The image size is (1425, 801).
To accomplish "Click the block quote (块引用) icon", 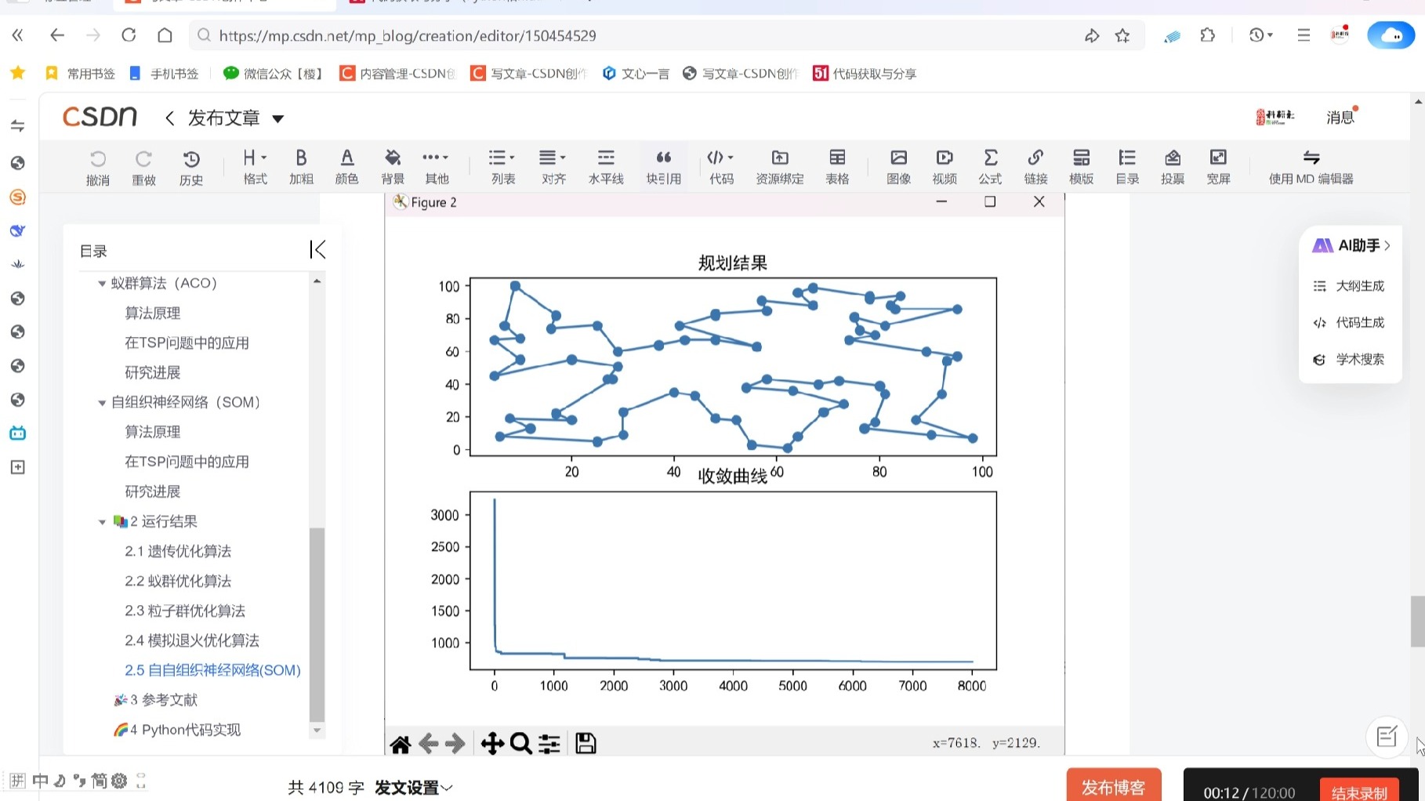I will [663, 167].
